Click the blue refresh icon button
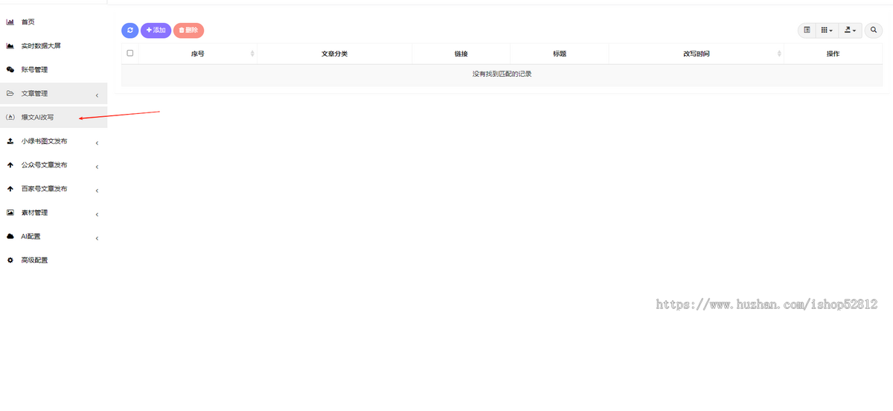 (129, 31)
